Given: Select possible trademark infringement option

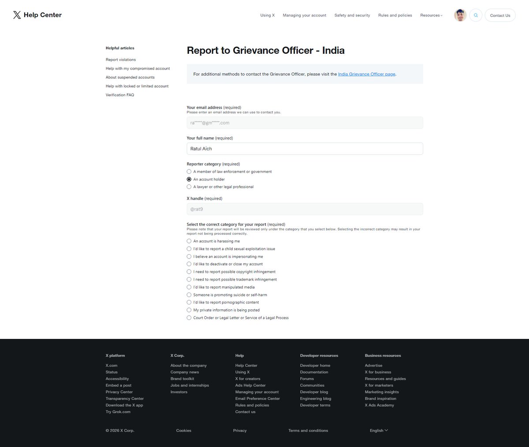Looking at the screenshot, I should [x=189, y=279].
